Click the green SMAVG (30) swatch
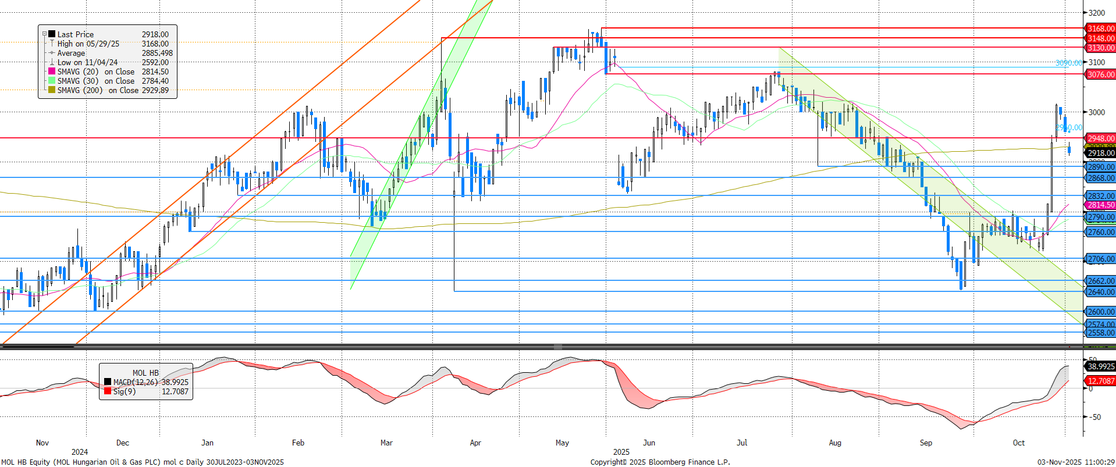Screen dimensions: 1116x467 point(52,81)
